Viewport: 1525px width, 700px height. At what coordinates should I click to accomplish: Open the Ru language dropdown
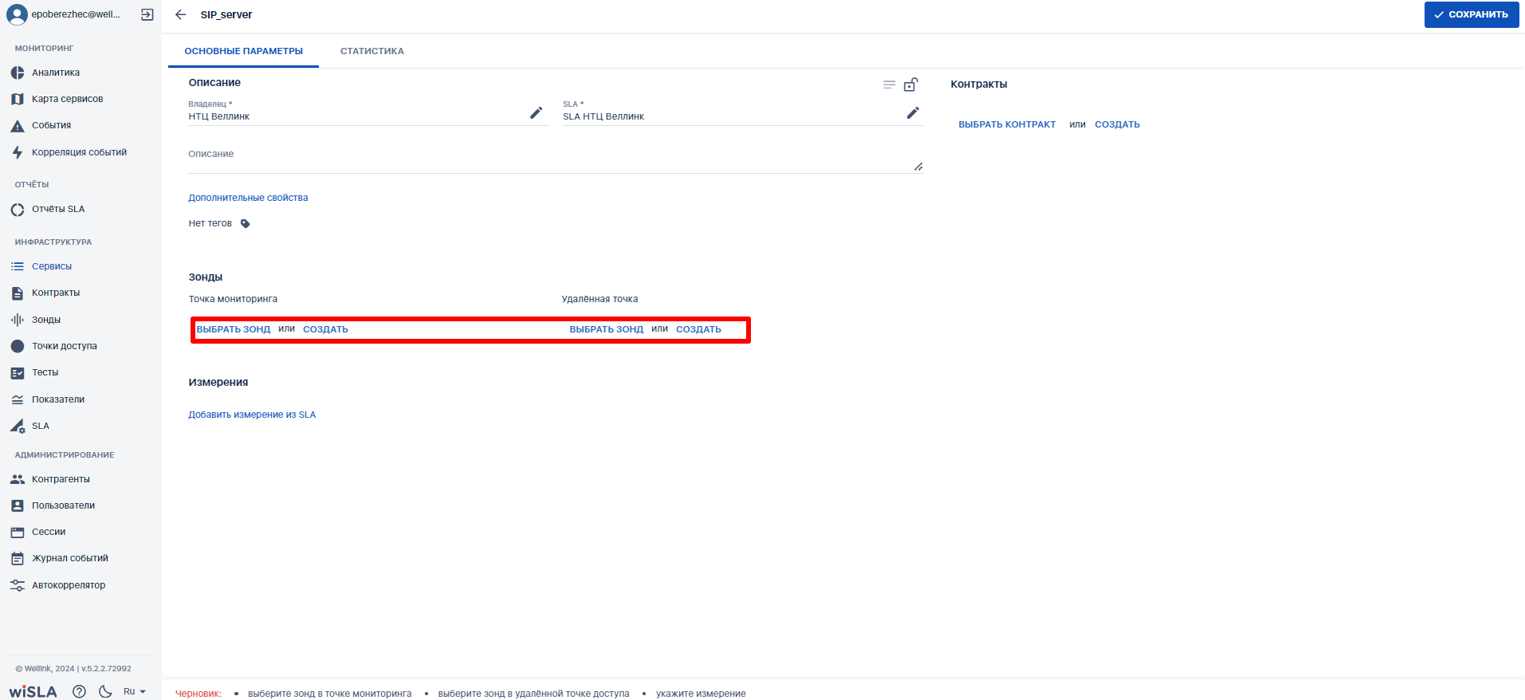coord(135,691)
